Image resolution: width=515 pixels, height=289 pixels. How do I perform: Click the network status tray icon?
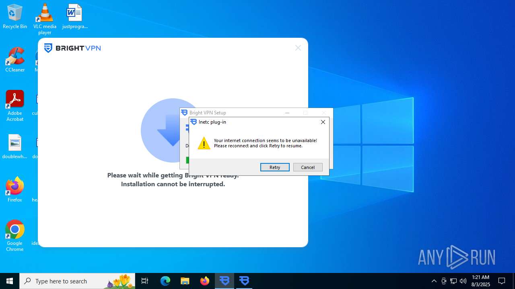tap(453, 281)
